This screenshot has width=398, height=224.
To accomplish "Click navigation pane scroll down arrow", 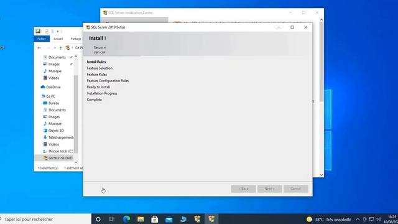I will pos(76,162).
